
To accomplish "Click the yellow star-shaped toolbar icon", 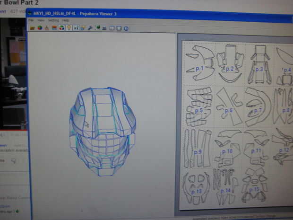I will pos(83,28).
